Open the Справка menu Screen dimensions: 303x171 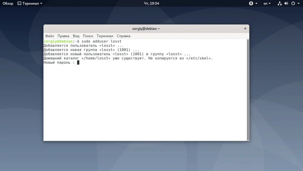click(x=124, y=36)
